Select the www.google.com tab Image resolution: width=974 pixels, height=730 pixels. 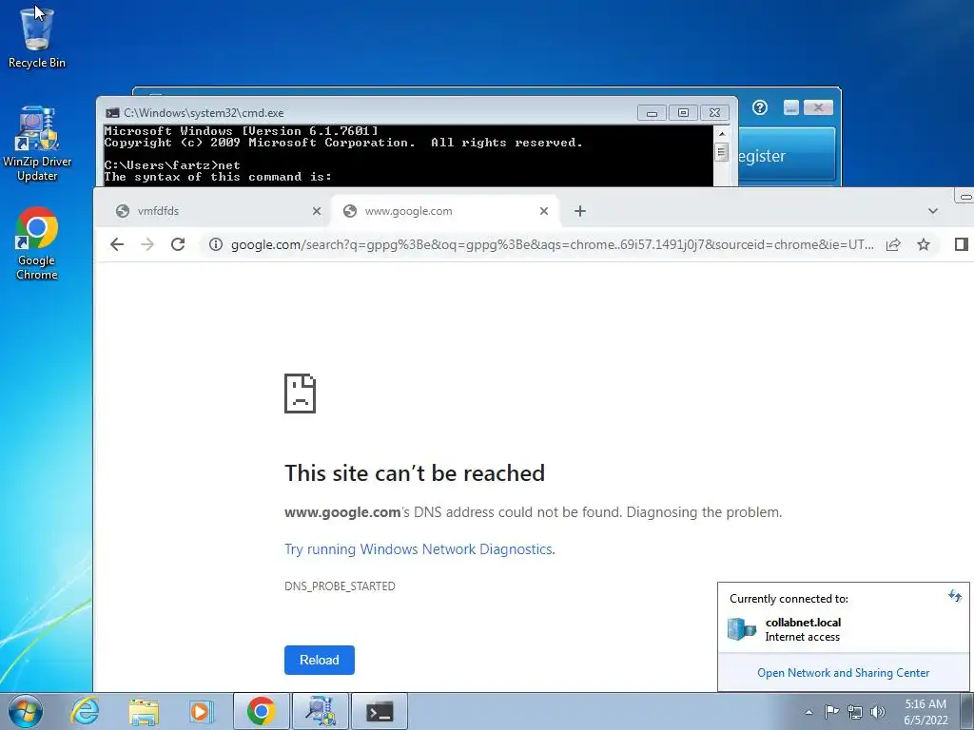point(445,211)
